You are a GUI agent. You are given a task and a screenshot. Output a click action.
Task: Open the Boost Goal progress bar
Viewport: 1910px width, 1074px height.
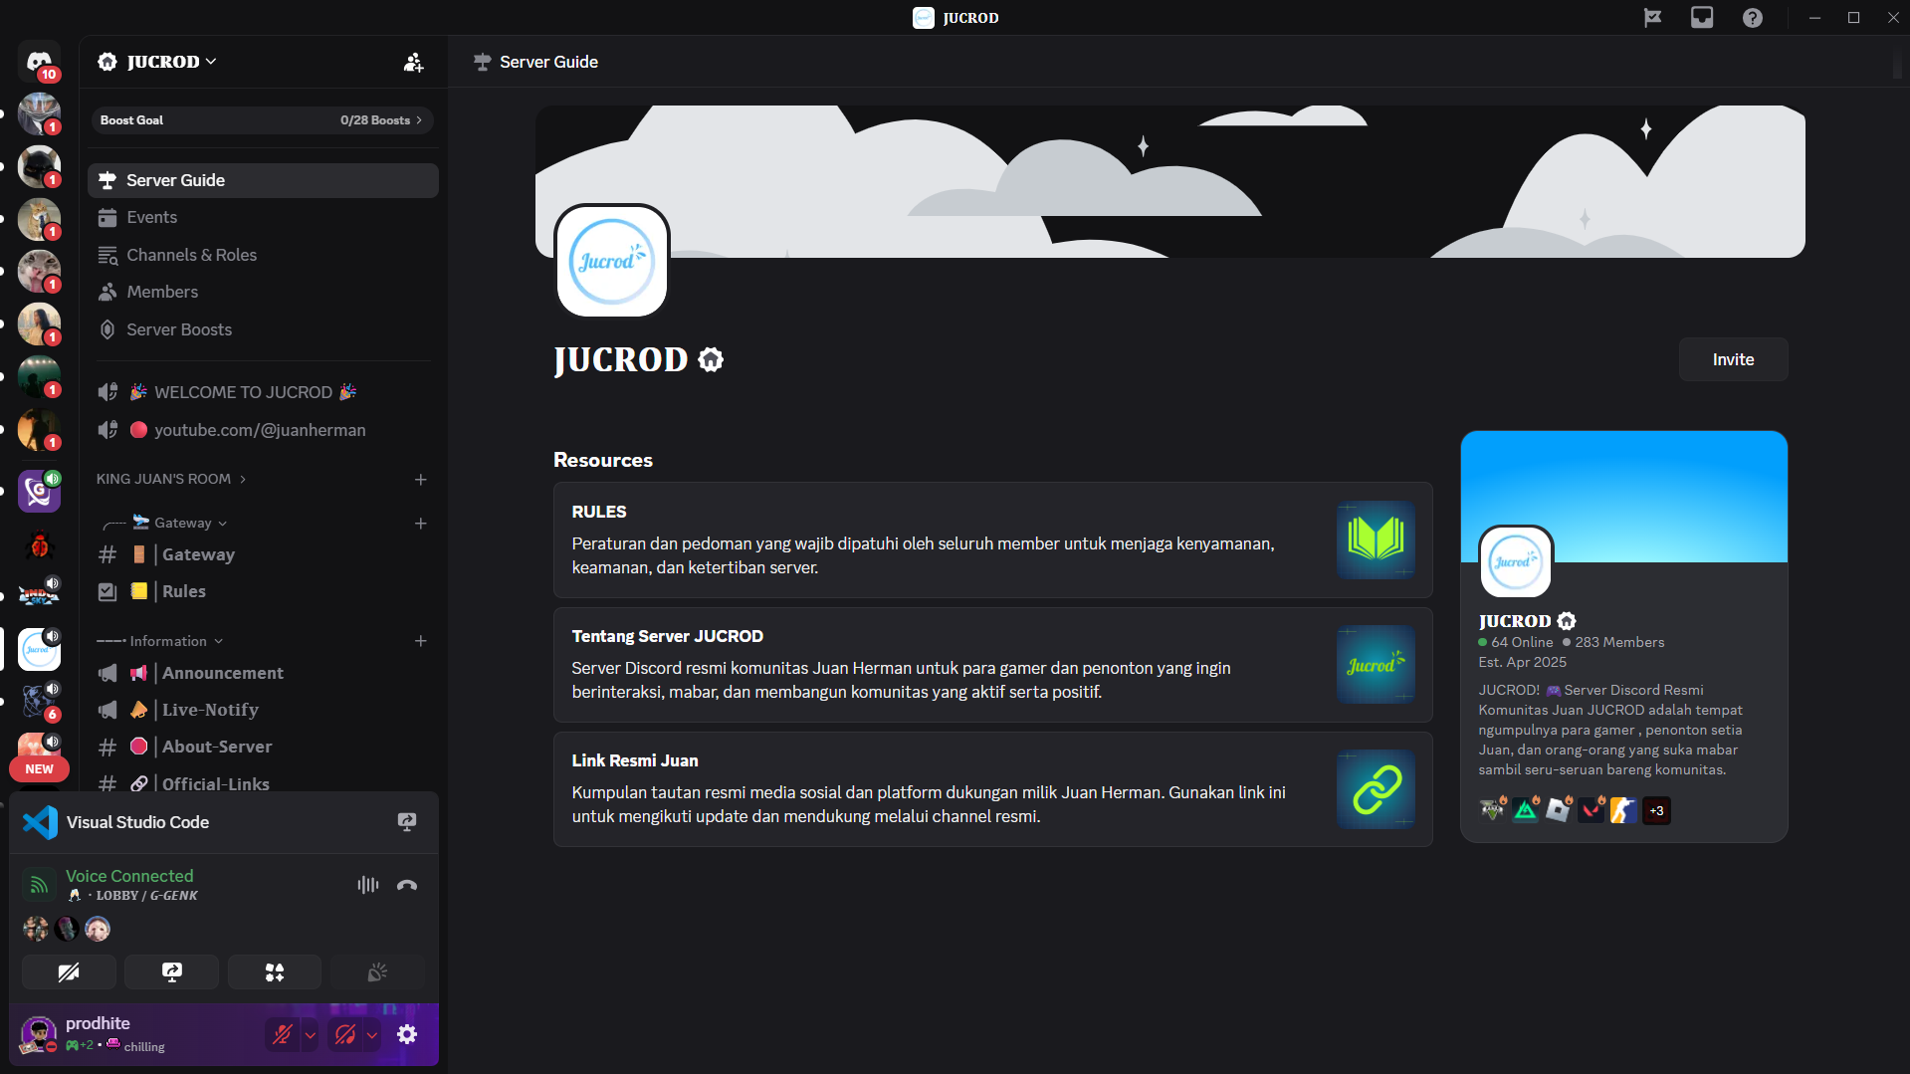(x=262, y=120)
